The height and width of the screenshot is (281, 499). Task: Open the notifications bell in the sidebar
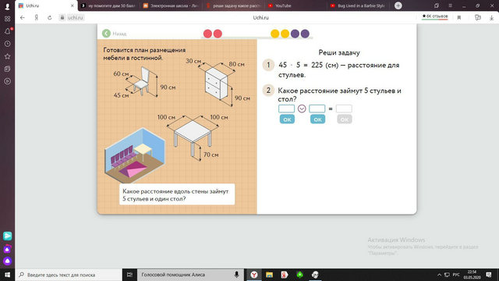click(x=7, y=31)
